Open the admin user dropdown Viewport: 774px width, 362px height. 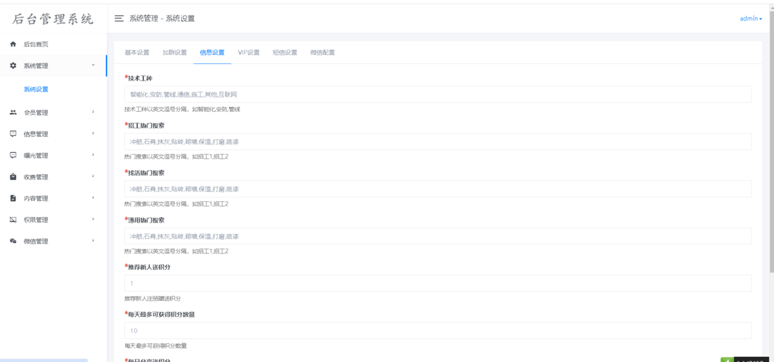(x=750, y=19)
